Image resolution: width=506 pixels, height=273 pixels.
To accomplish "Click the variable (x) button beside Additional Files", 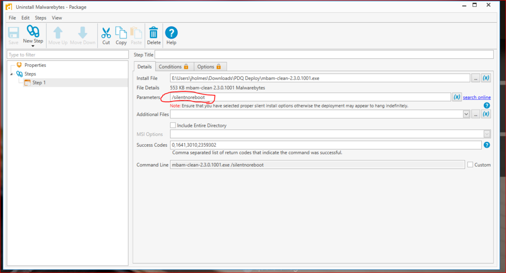I will click(x=486, y=114).
